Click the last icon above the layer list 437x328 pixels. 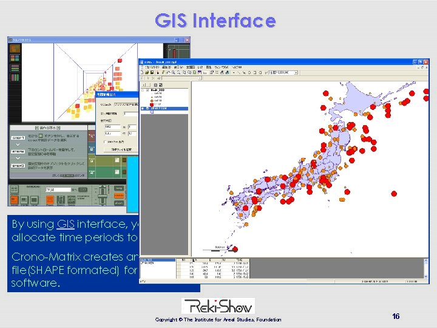click(160, 85)
